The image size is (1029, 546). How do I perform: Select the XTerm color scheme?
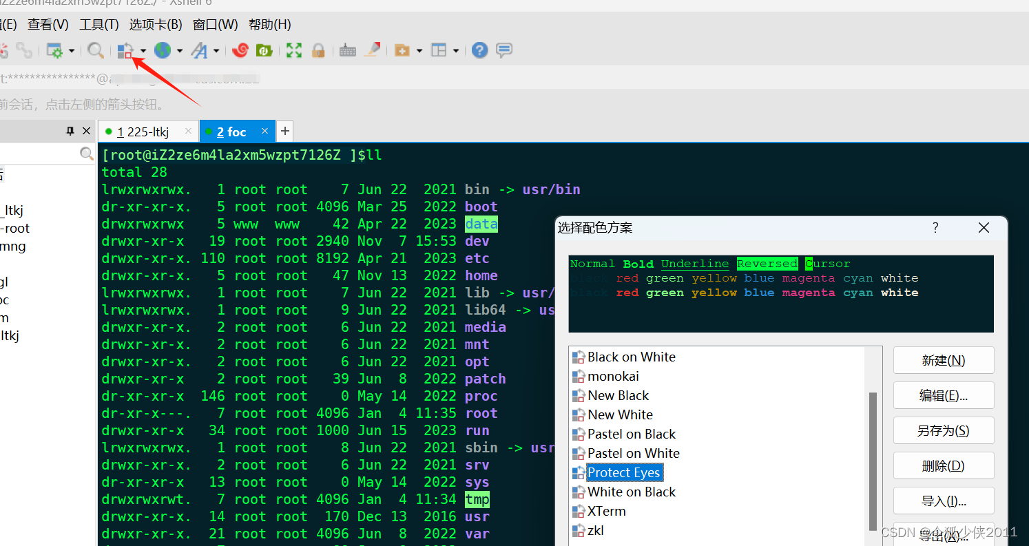click(605, 511)
